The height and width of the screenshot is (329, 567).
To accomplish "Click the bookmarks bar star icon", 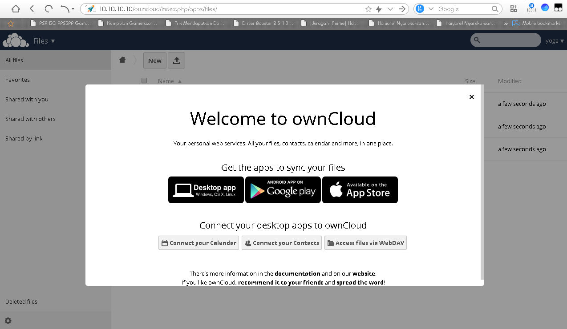I will pos(11,24).
